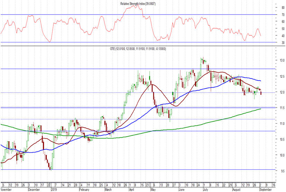Click the May month label
286x192 pixels.
(153, 190)
